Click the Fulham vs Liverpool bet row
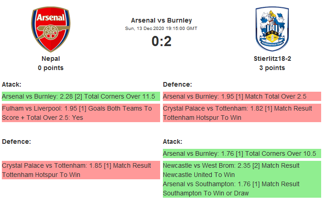This screenshot has height=212, width=323. pyautogui.click(x=81, y=113)
